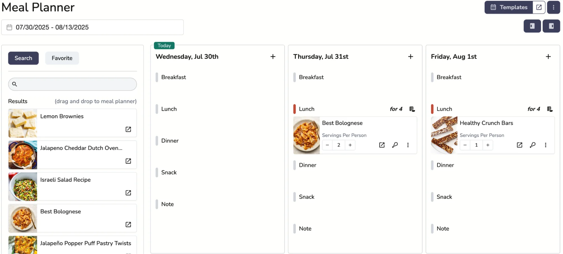563x254 pixels.
Task: Open Best Bolognese meal options menu
Action: 408,145
